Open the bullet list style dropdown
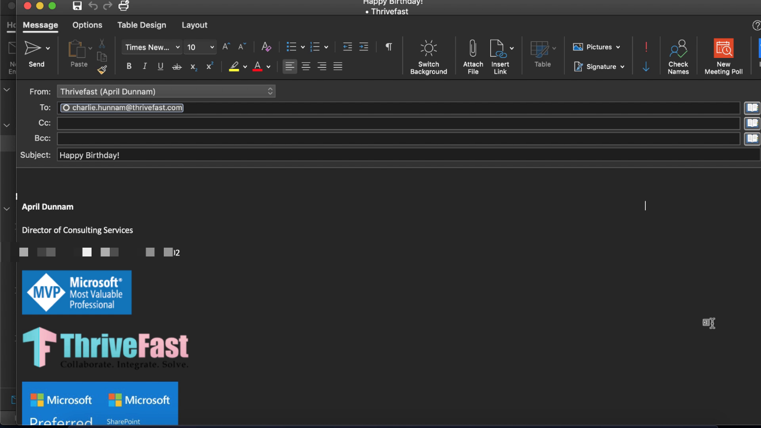Screen dimensions: 761x428 [x=303, y=47]
